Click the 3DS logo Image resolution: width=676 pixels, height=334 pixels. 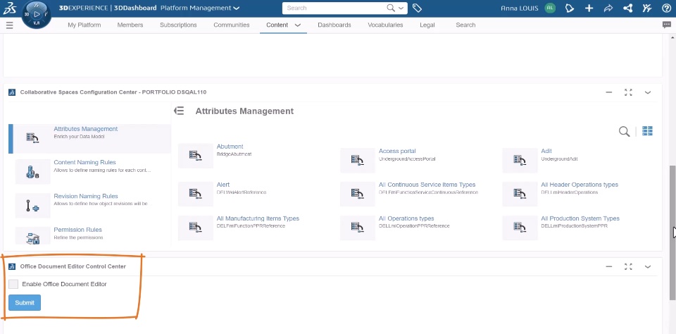(10, 8)
